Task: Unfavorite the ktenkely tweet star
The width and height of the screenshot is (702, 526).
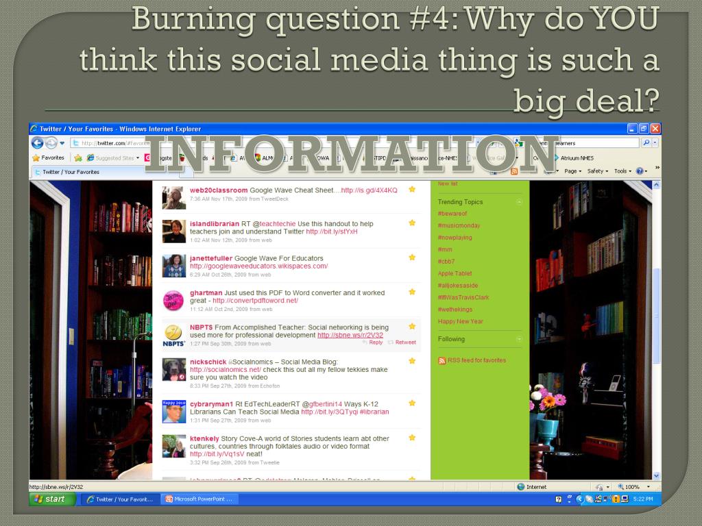Action: [x=412, y=438]
